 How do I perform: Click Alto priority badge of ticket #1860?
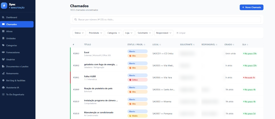137,92
